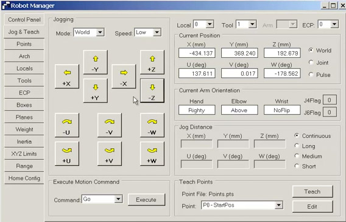Image resolution: width=346 pixels, height=222 pixels.
Task: Select Joint position display radio
Action: pyautogui.click(x=311, y=62)
